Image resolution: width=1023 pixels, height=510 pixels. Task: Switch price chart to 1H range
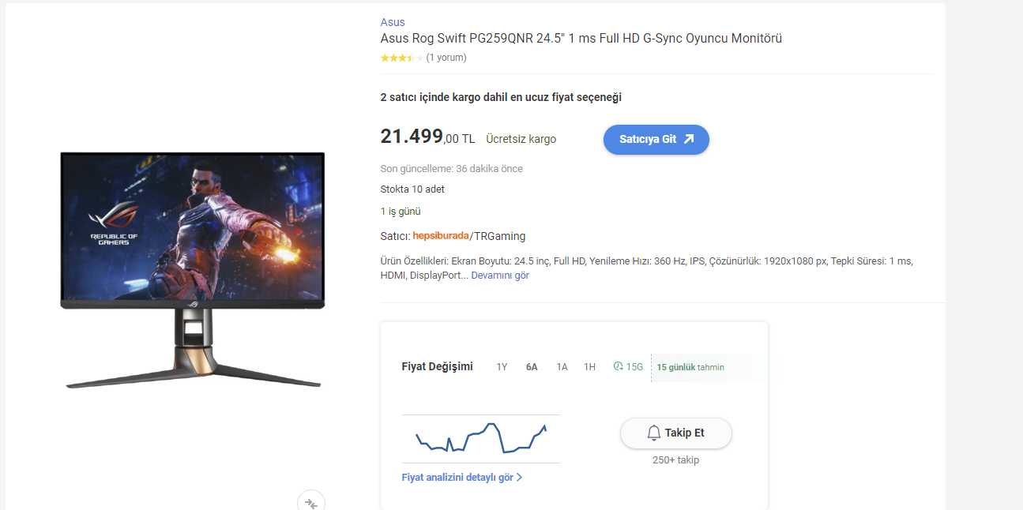589,367
